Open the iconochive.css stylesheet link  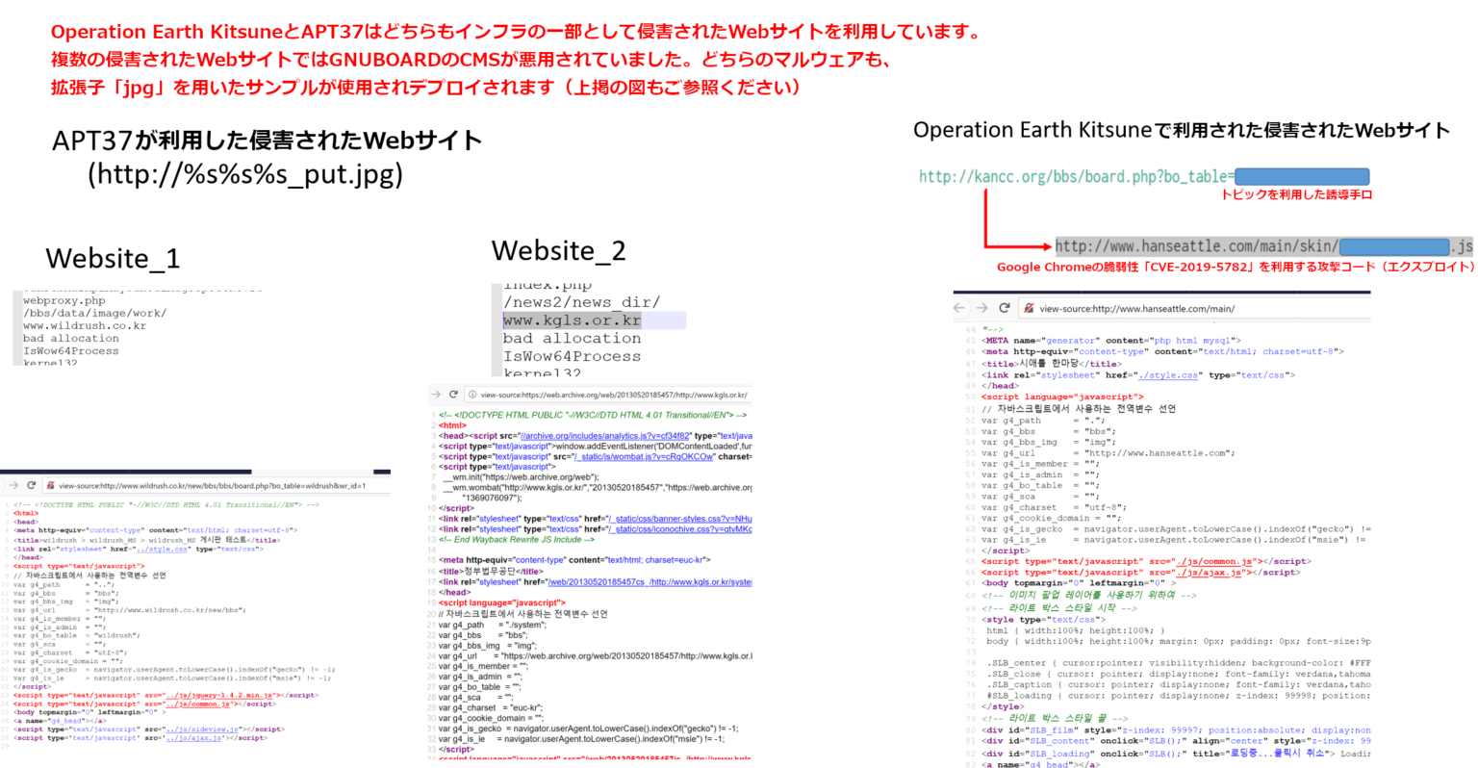click(x=679, y=529)
